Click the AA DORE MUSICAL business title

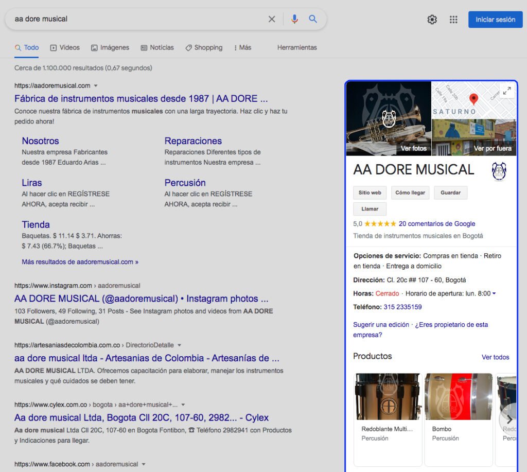[413, 169]
